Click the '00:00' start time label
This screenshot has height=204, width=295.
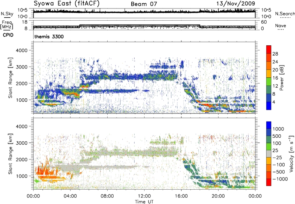tap(34, 196)
